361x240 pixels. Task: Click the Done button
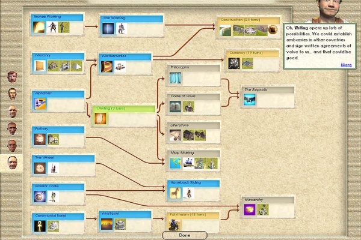click(x=185, y=235)
